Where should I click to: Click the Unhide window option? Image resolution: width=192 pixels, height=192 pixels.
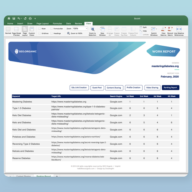144,35
